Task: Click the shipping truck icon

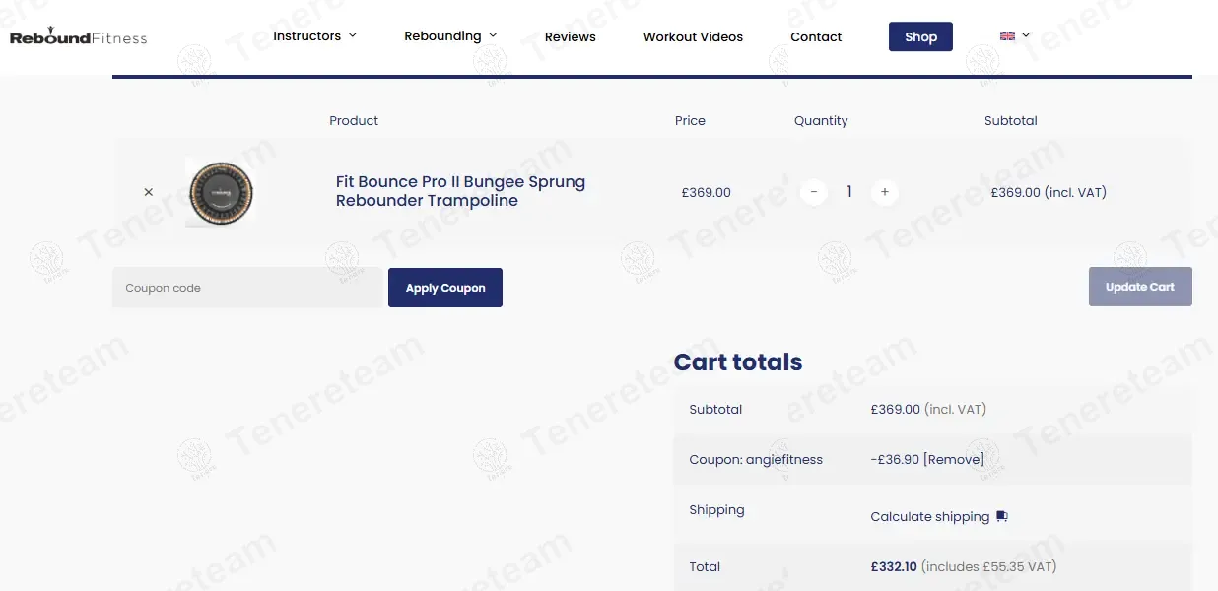Action: tap(1002, 516)
